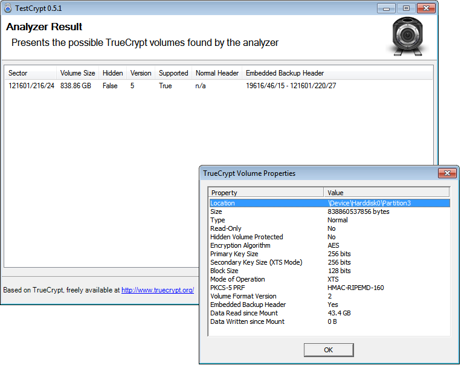The height and width of the screenshot is (371, 464).
Task: Select the Primary Key Size row
Action: [x=329, y=254]
